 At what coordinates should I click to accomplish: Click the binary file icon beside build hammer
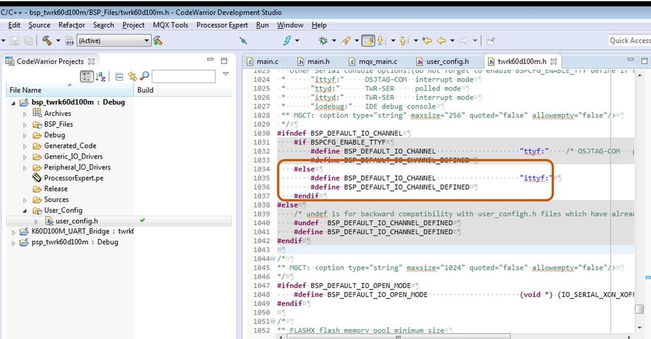(x=70, y=40)
